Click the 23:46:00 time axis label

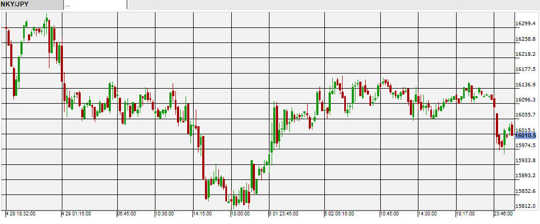(x=503, y=214)
